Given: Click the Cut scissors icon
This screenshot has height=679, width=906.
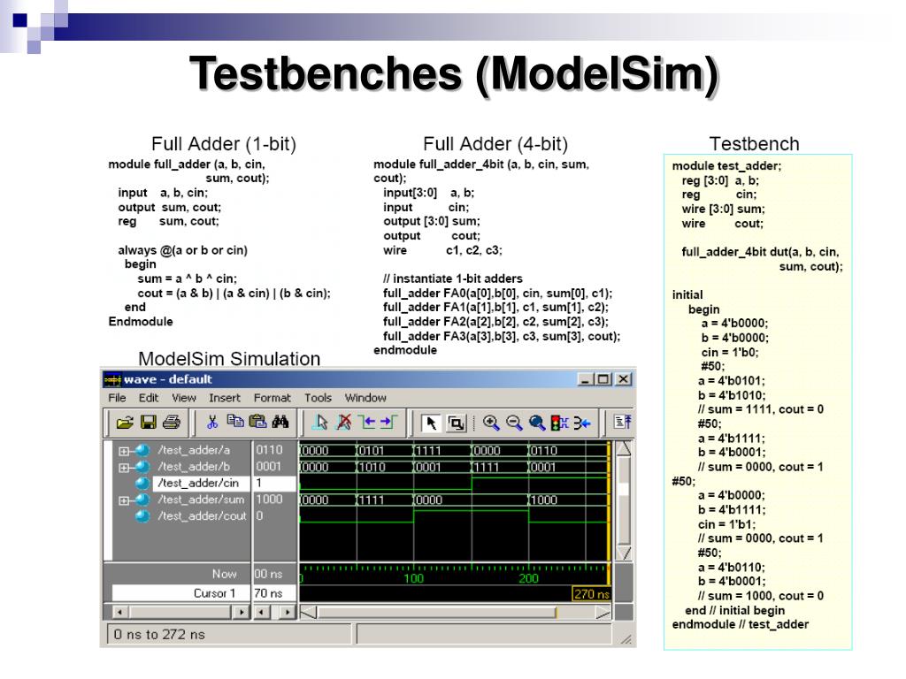Looking at the screenshot, I should [x=212, y=423].
